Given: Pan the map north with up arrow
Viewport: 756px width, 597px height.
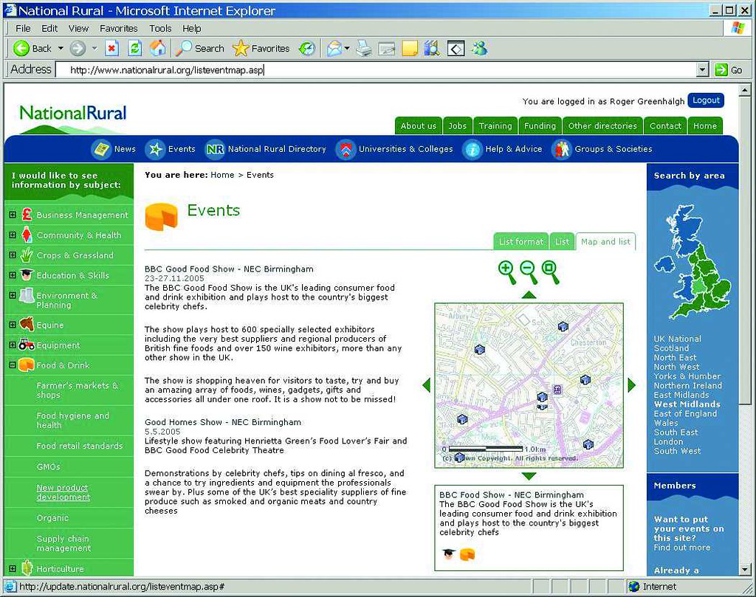Looking at the screenshot, I should [x=529, y=295].
